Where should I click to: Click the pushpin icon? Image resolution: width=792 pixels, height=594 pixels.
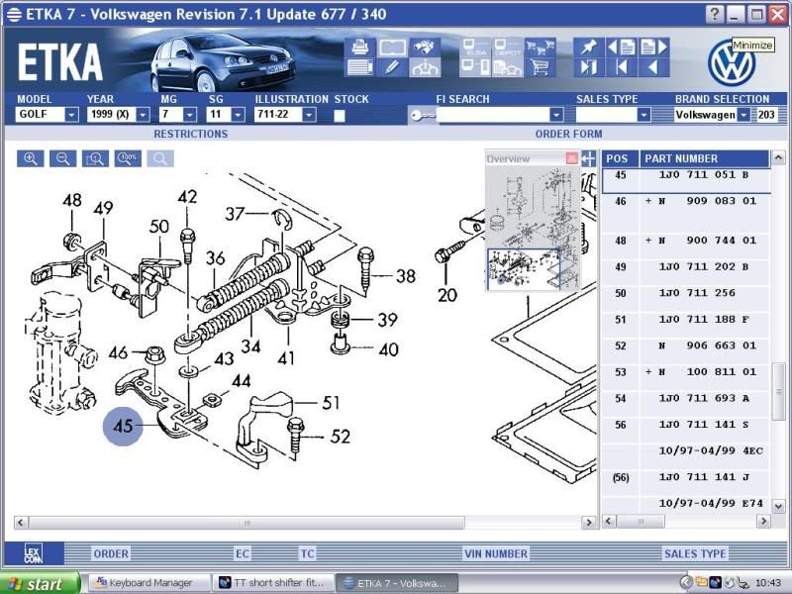coord(588,47)
